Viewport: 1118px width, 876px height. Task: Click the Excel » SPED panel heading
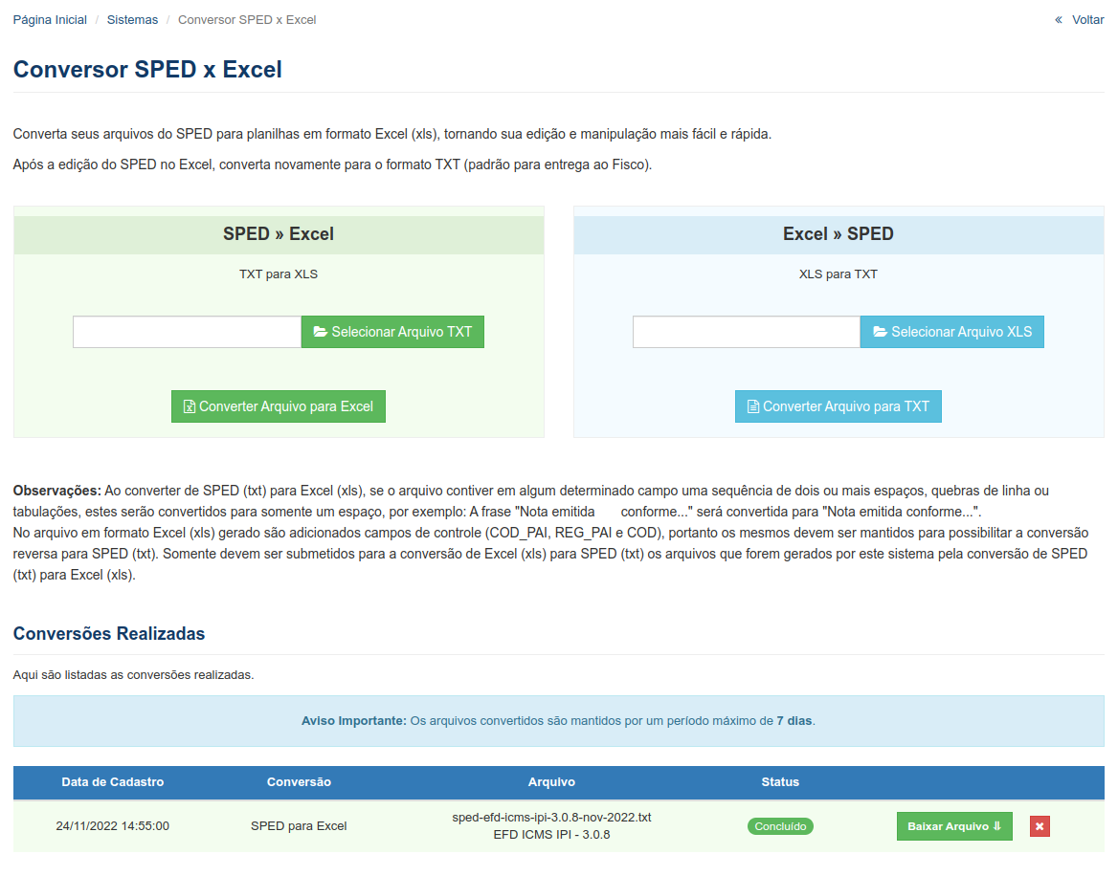pyautogui.click(x=838, y=233)
